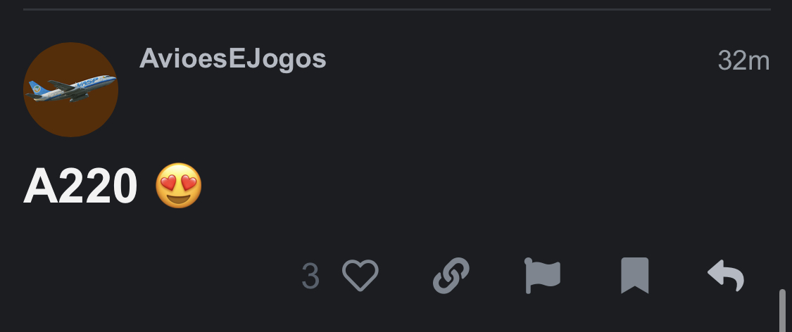Toggle the heart outline beside the 3
The height and width of the screenshot is (332, 792).
click(x=360, y=276)
